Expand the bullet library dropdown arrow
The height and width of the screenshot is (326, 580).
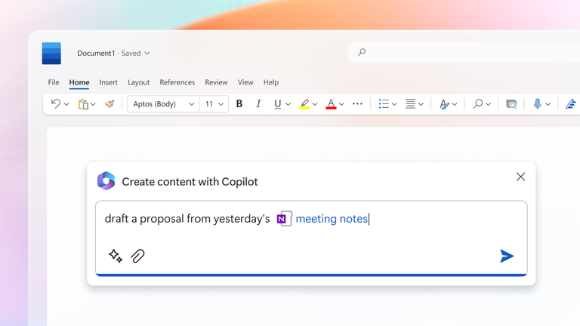coord(394,104)
